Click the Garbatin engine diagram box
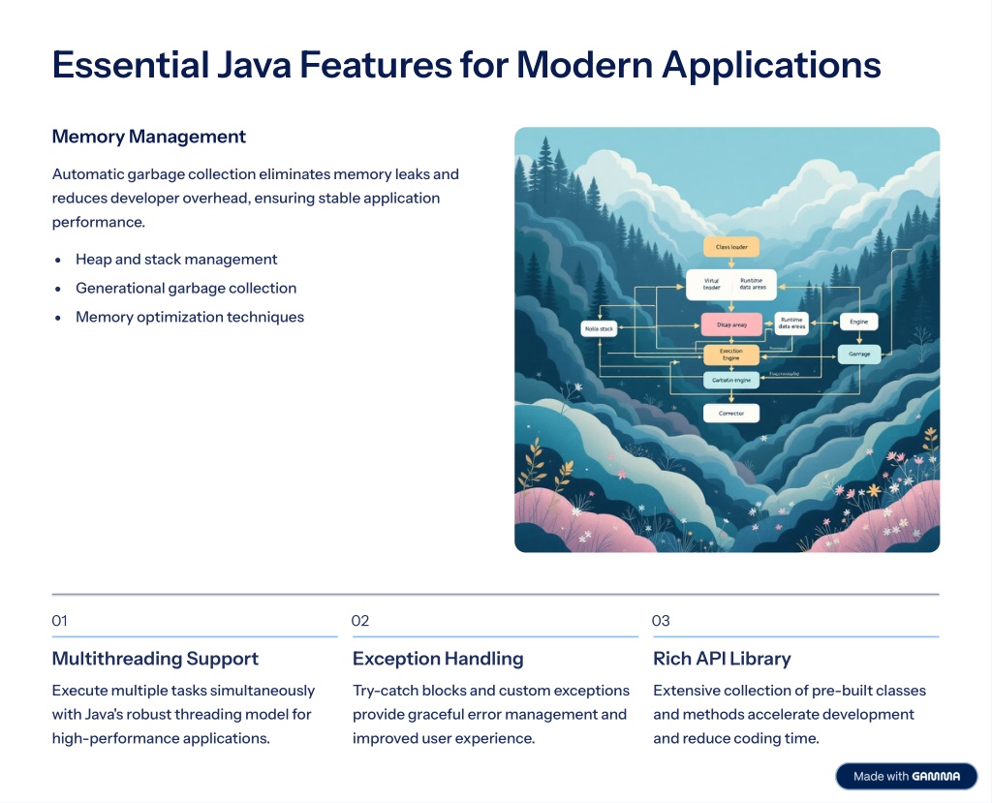This screenshot has width=992, height=803. [x=731, y=380]
